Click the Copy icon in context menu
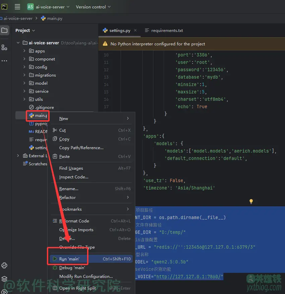The height and width of the screenshot is (294, 285). click(55, 139)
